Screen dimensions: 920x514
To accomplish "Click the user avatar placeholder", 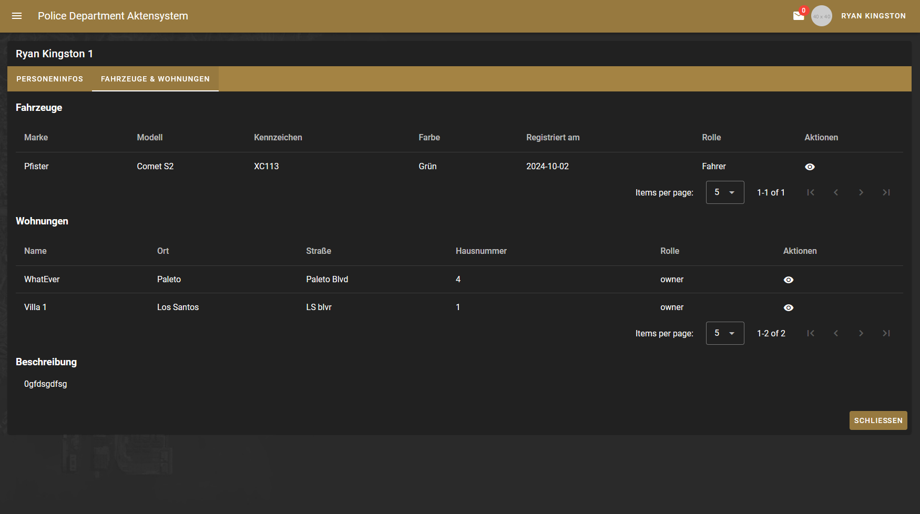I will [822, 16].
